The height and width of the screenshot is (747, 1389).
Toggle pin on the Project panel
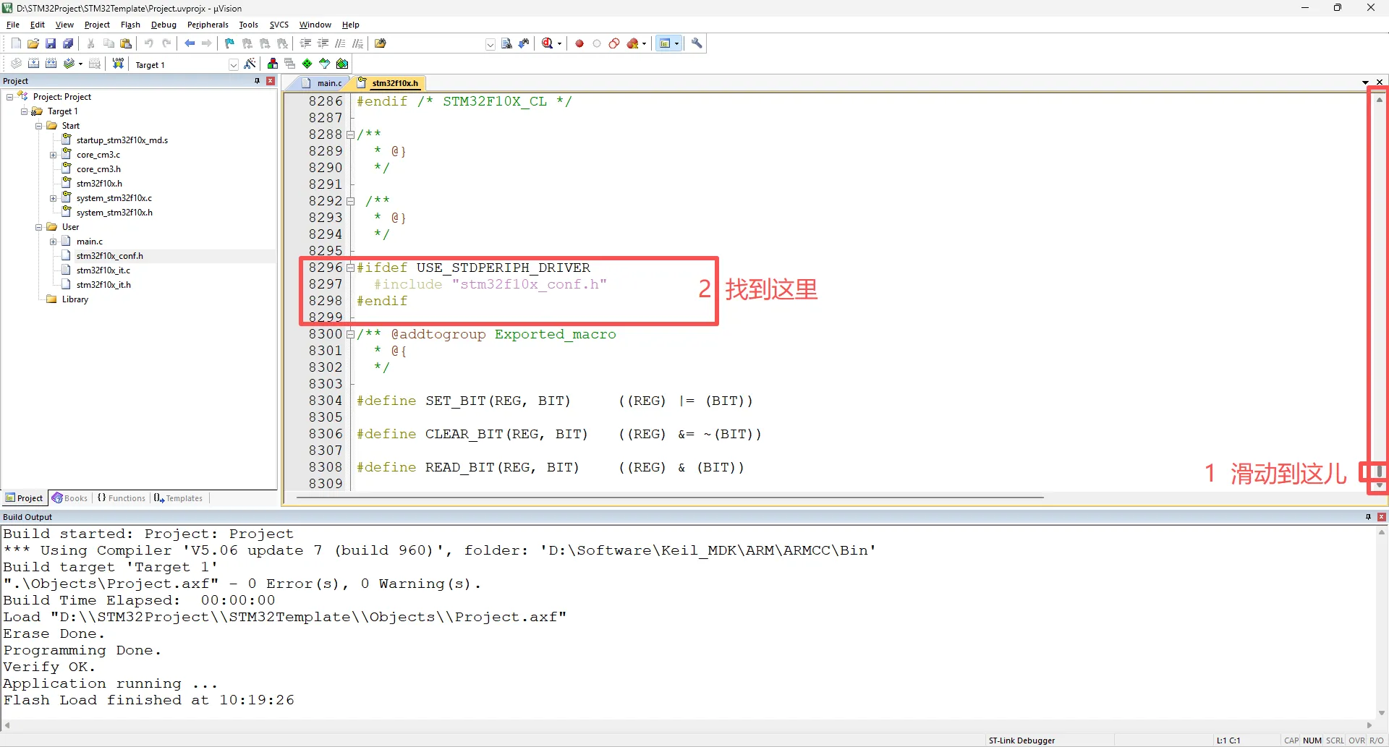coord(257,81)
